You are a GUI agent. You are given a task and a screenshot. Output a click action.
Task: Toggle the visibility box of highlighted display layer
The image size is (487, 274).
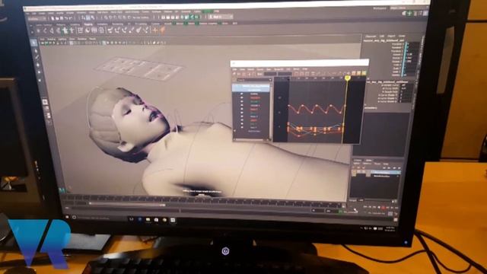[354, 172]
